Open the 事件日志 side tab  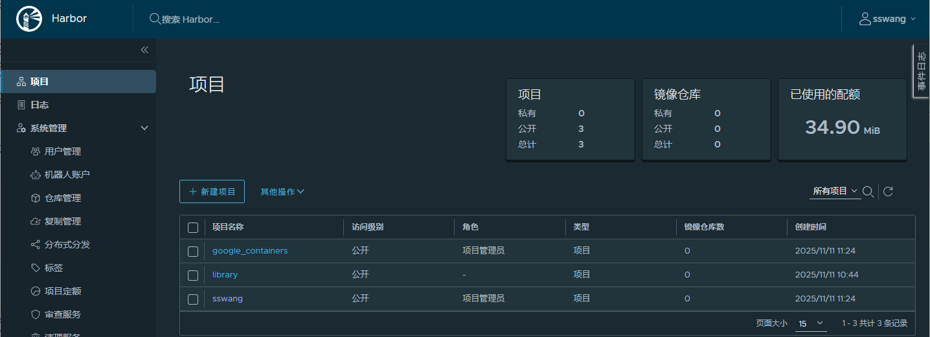pos(922,71)
